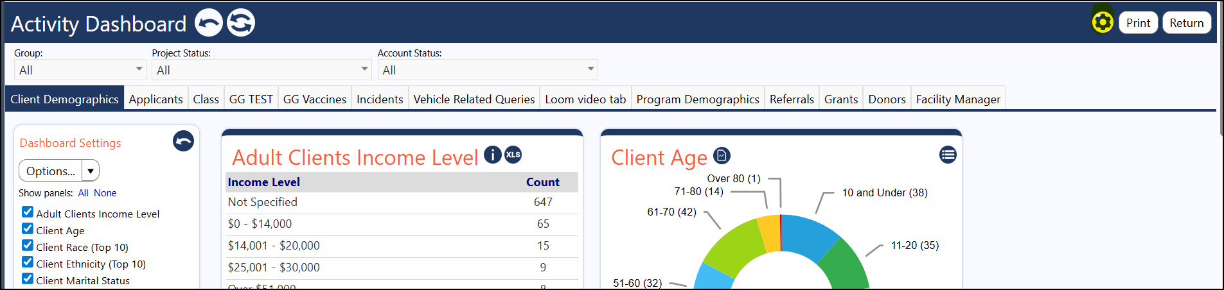Switch to the Incidents tab
Screen dimensions: 1224x290
point(380,99)
